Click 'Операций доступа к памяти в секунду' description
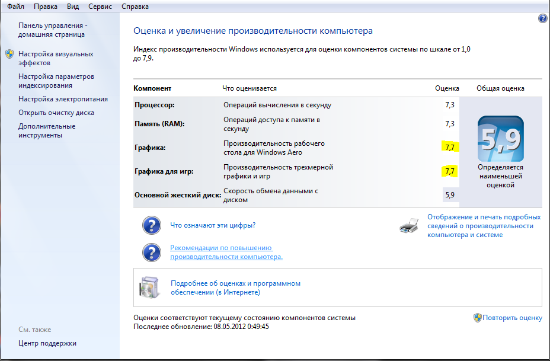The width and height of the screenshot is (550, 361). 272,124
